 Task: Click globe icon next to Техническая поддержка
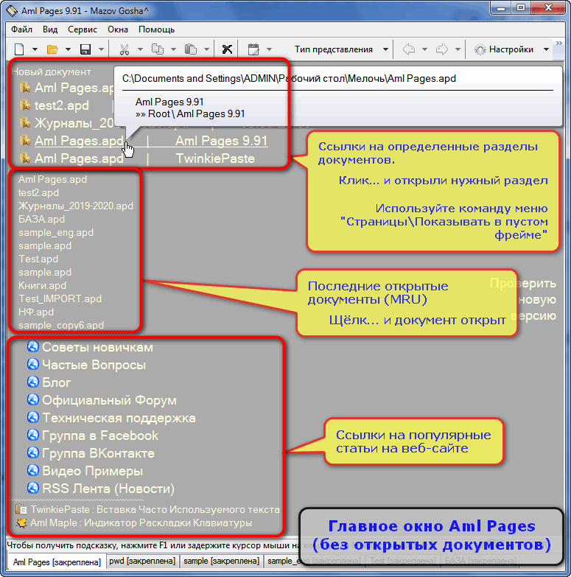coord(32,417)
